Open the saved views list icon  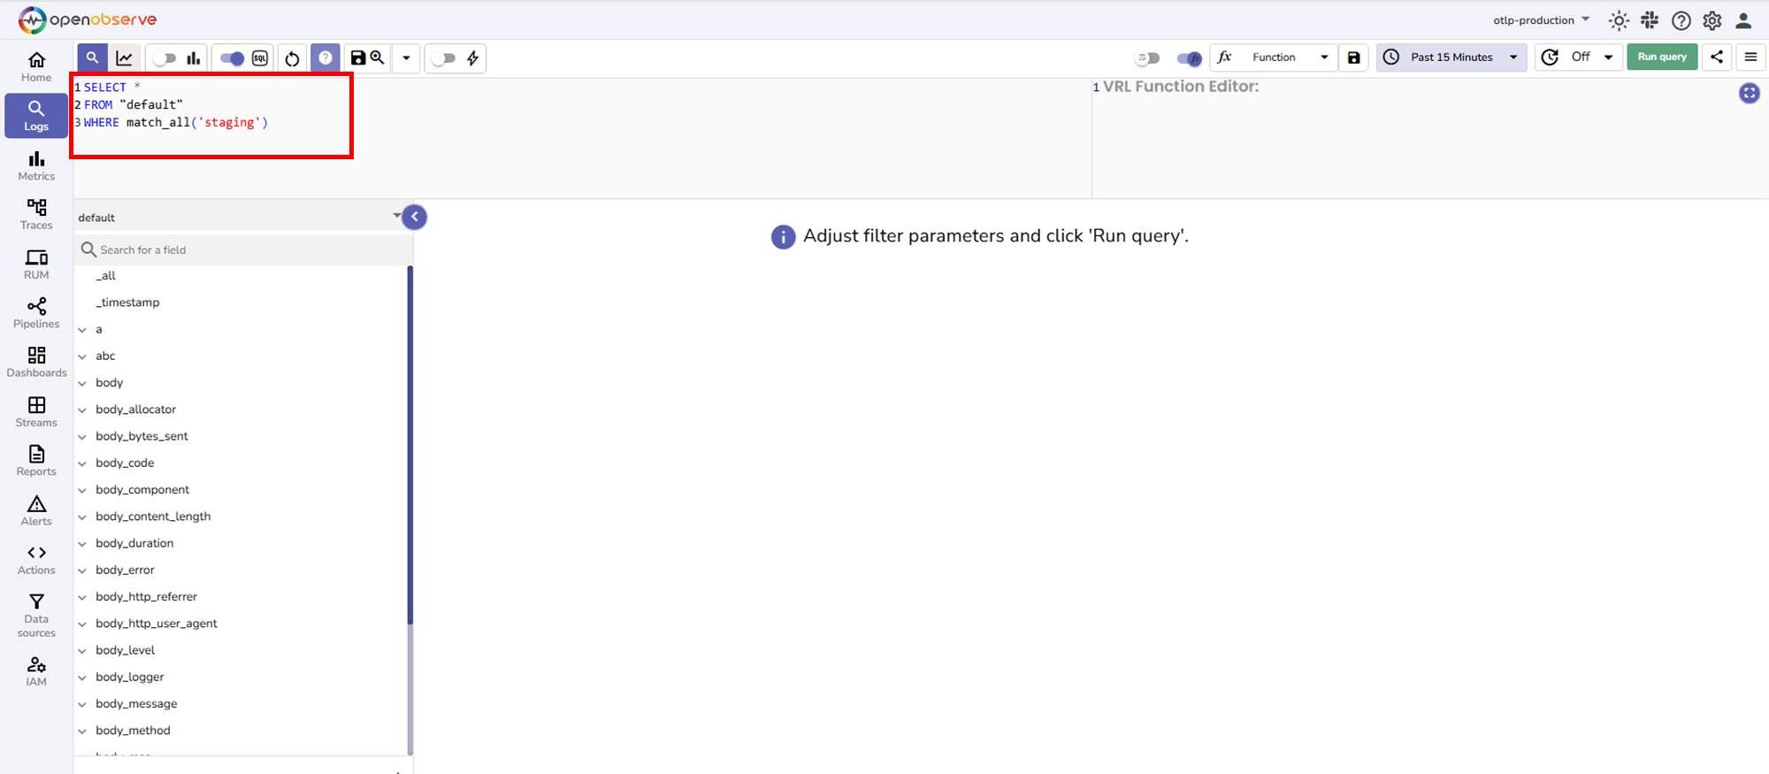pyautogui.click(x=378, y=57)
